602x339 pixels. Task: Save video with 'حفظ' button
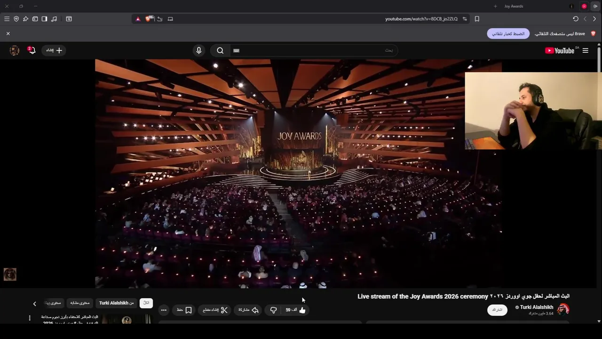coord(184,310)
